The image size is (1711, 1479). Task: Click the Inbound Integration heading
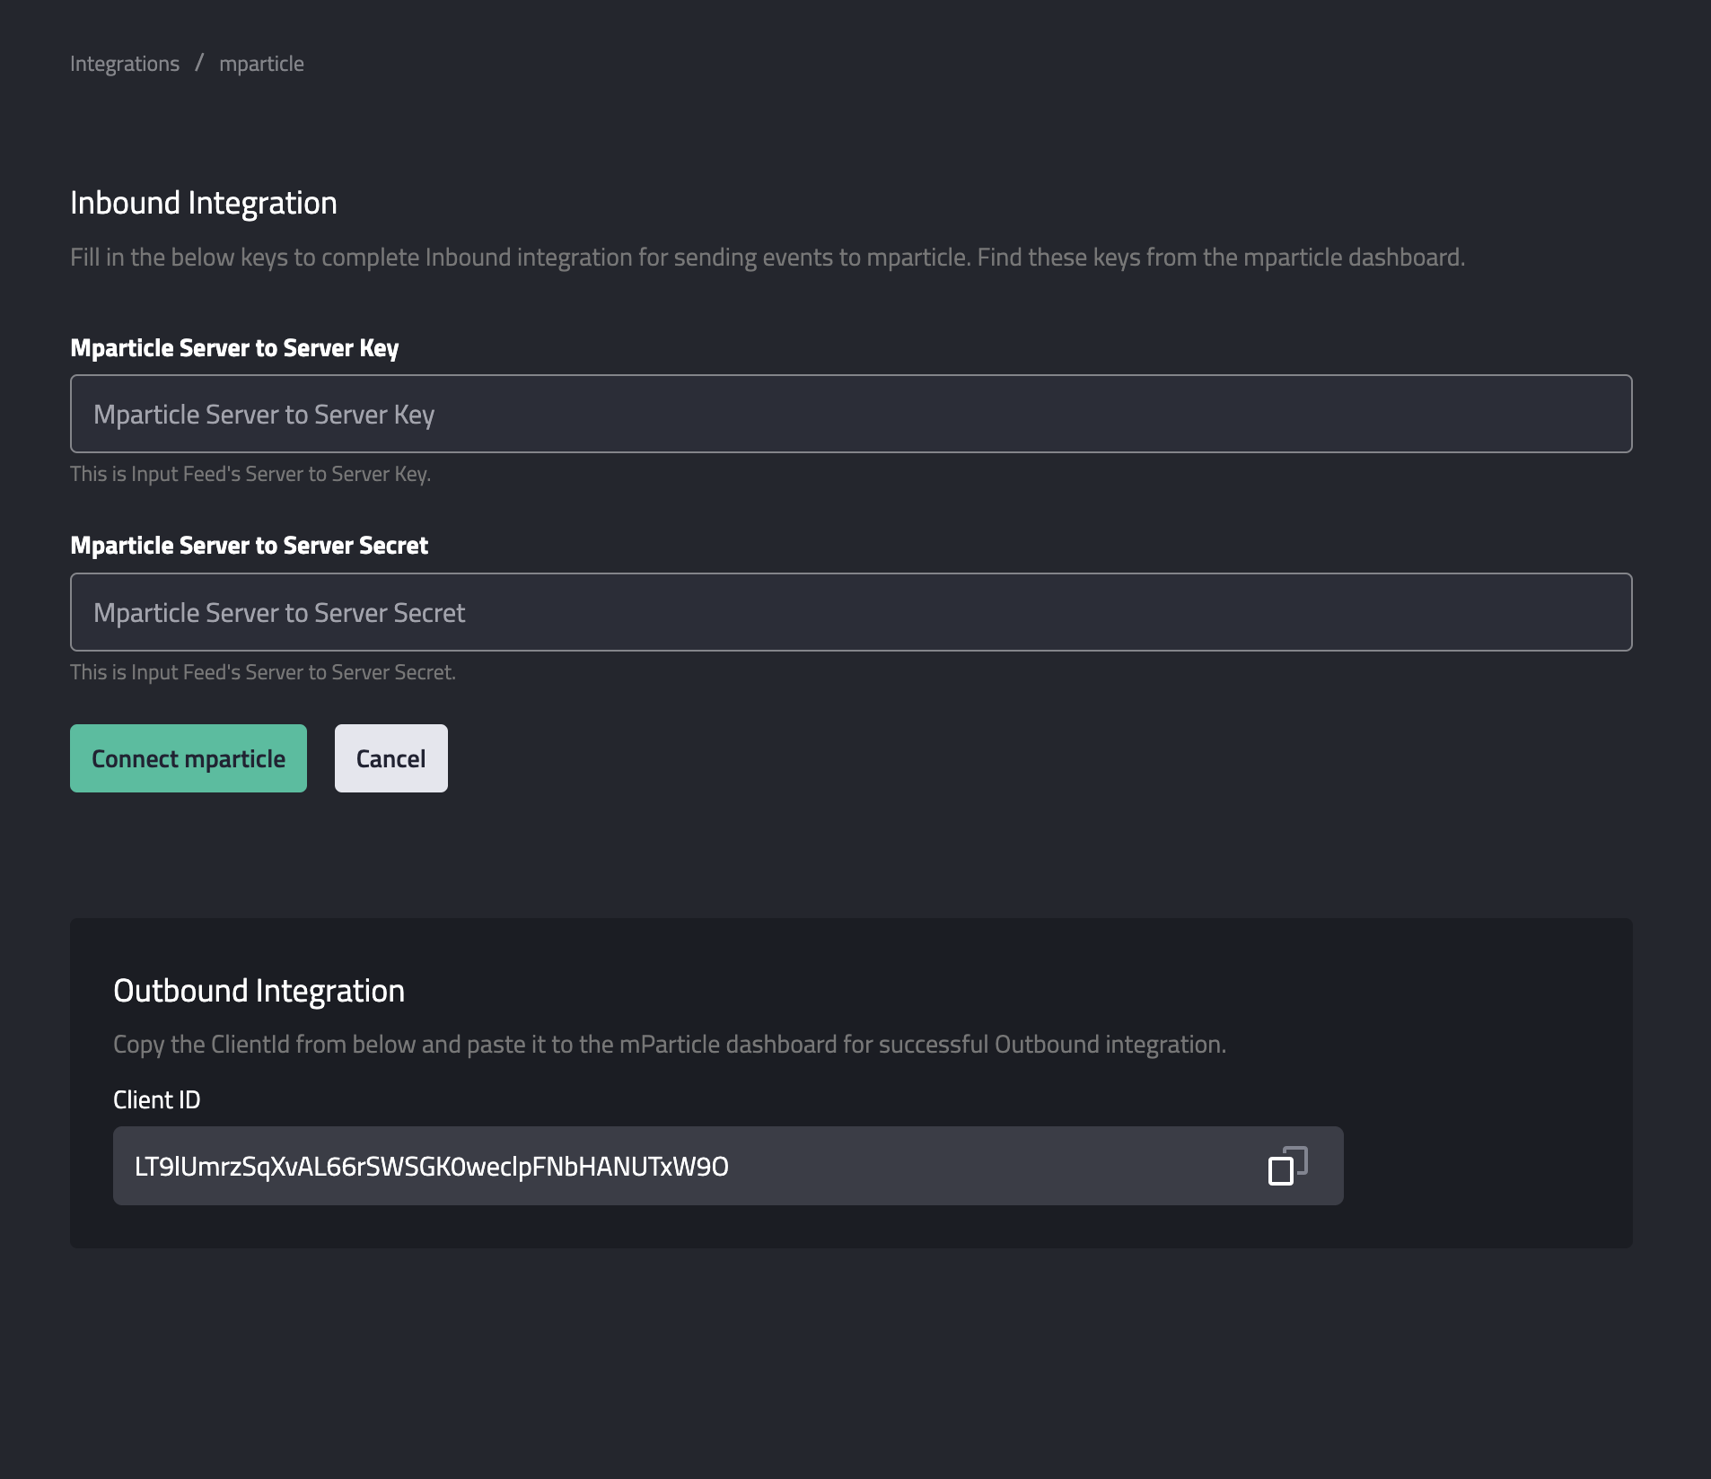click(204, 203)
